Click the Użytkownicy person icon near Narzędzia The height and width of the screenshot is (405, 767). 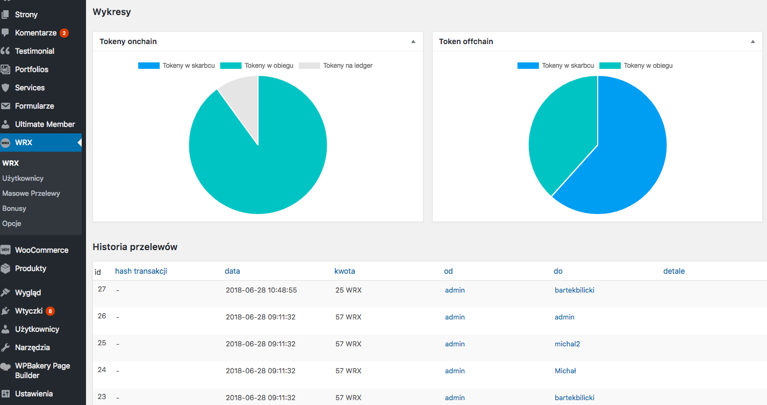click(5, 329)
